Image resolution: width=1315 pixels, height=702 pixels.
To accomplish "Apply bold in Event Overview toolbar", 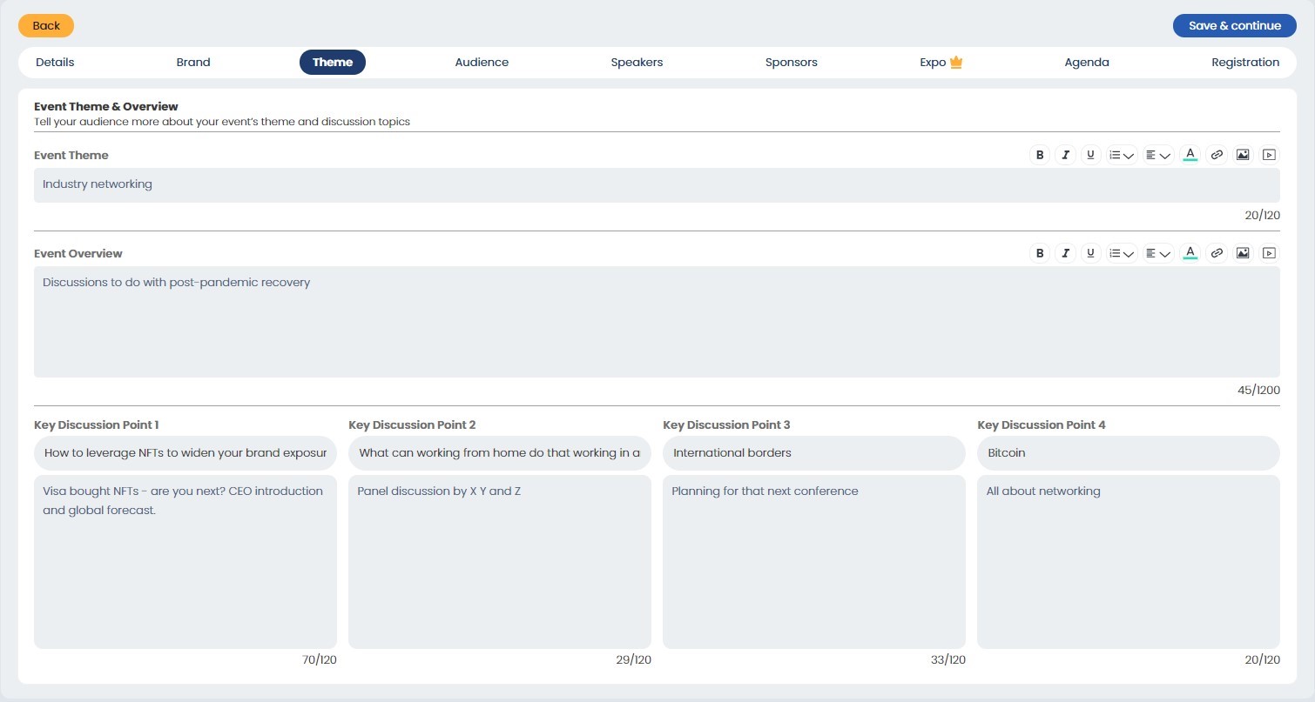I will 1039,253.
